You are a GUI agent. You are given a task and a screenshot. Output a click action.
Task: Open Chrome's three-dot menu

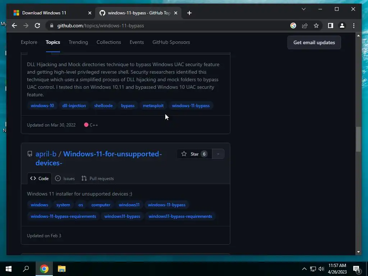pyautogui.click(x=354, y=26)
